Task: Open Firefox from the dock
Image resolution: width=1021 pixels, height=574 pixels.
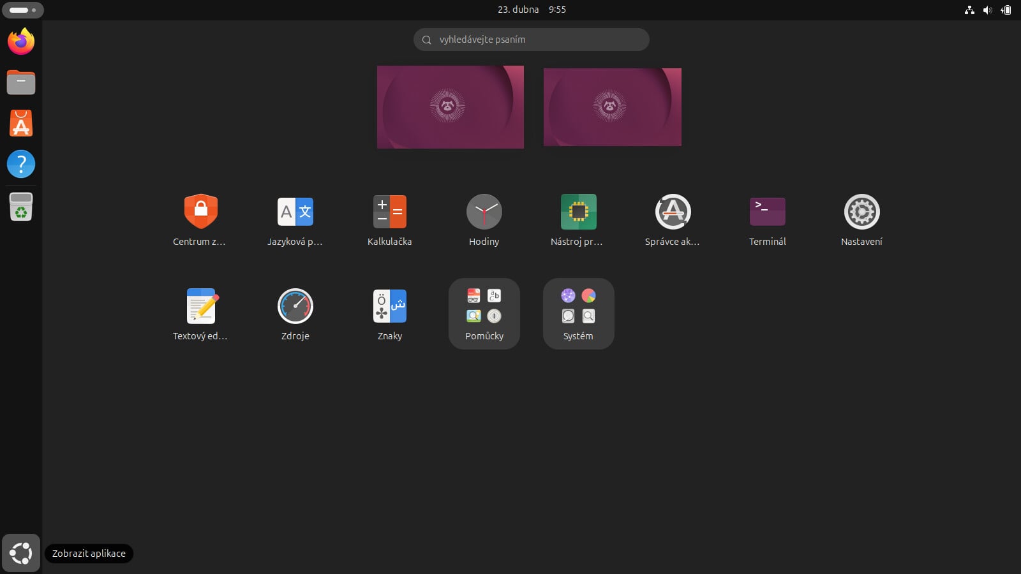Action: pos(21,42)
